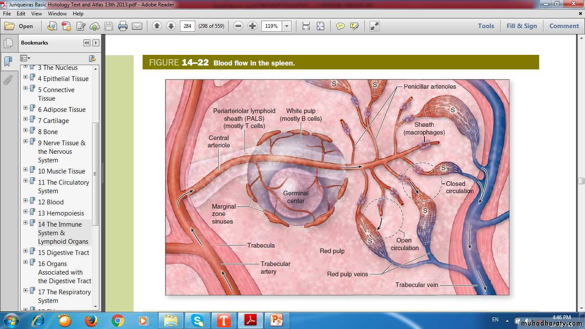Open the View menu

coord(36,14)
